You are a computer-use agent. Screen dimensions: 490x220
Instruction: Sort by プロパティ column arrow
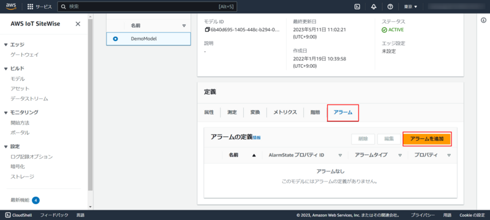449,155
